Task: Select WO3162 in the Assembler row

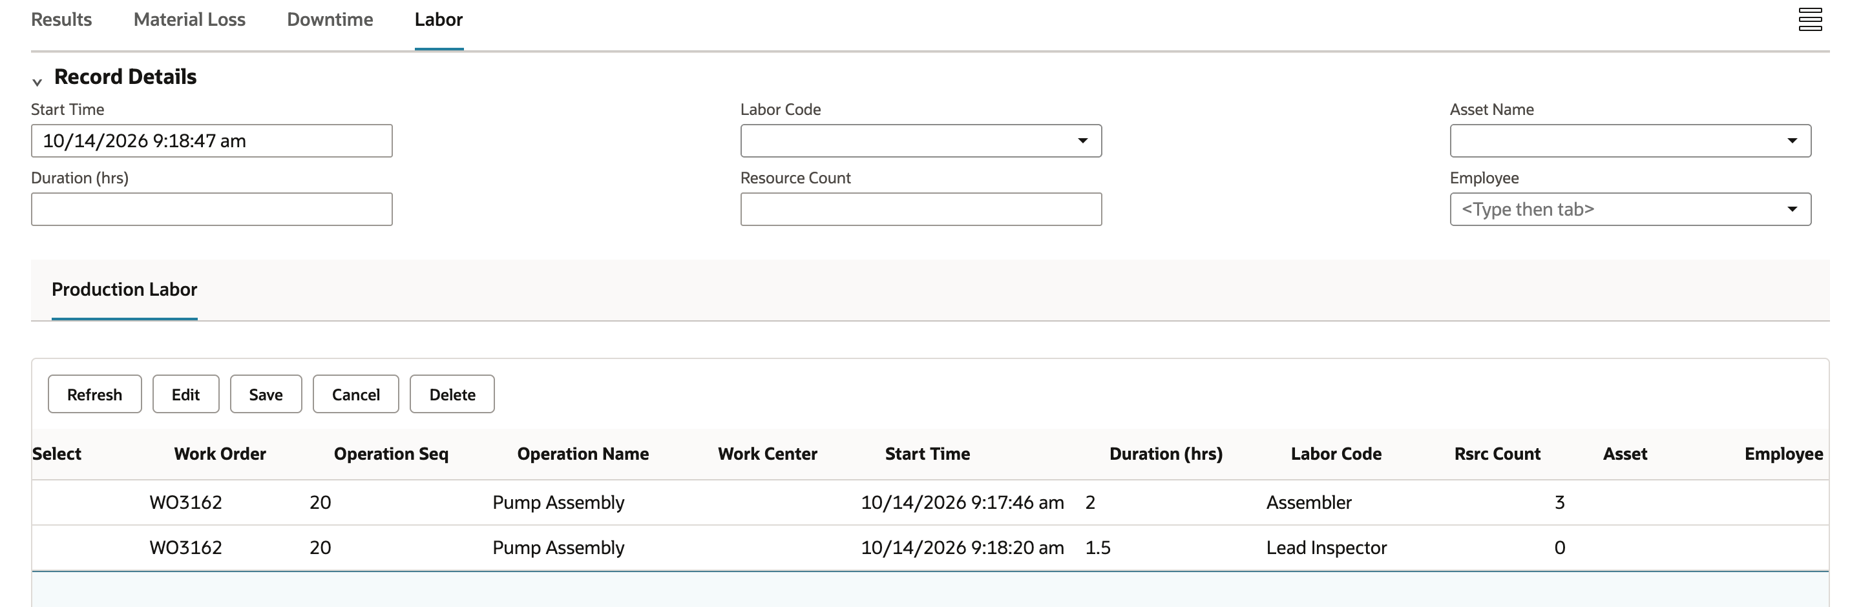Action: 185,502
